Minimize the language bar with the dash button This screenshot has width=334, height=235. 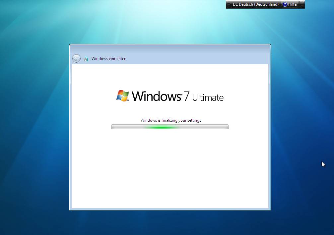302,3
